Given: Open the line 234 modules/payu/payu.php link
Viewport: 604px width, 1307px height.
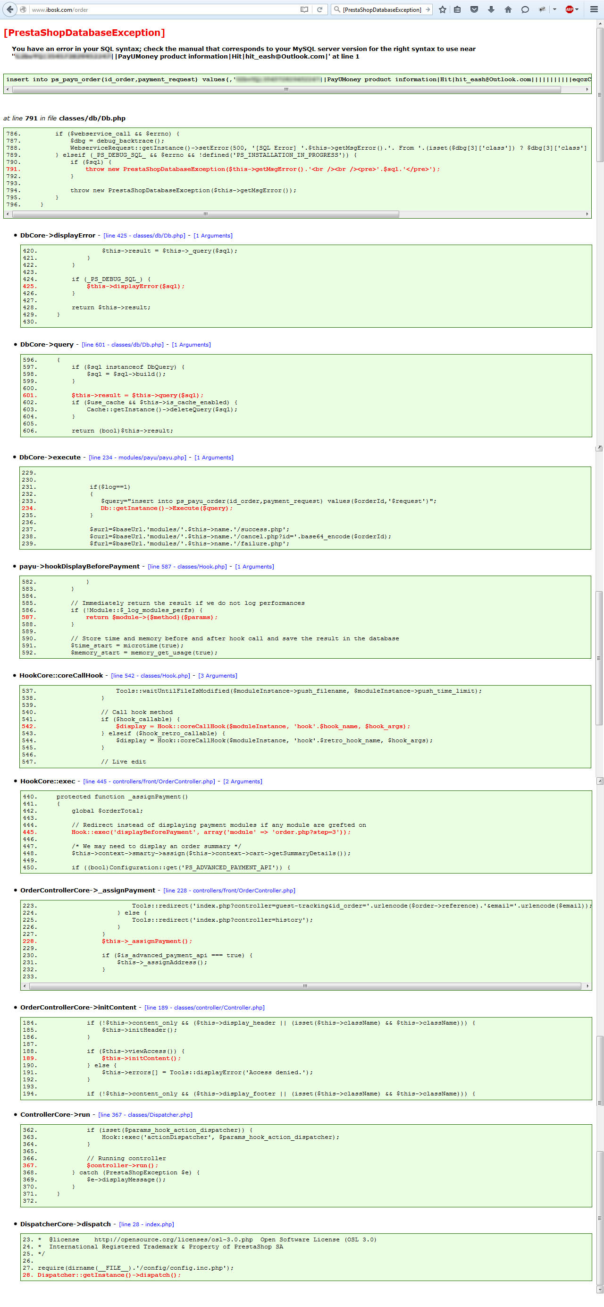Looking at the screenshot, I should tap(137, 457).
